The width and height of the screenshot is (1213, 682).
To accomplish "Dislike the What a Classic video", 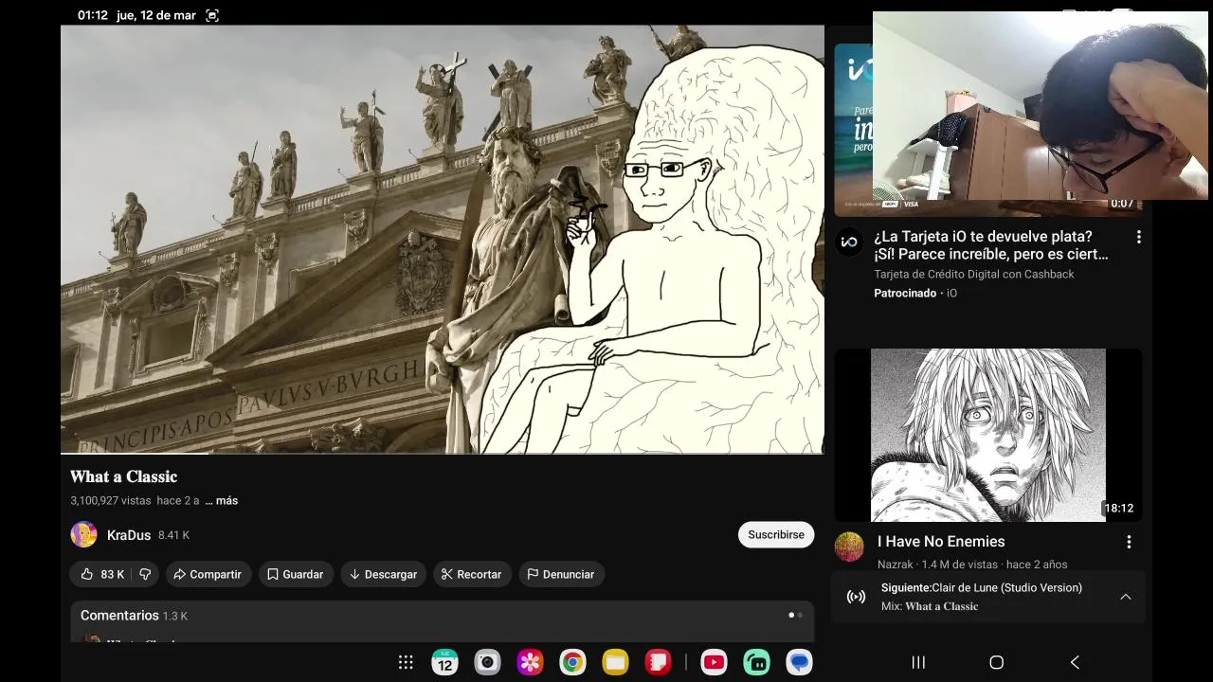I will [x=144, y=574].
